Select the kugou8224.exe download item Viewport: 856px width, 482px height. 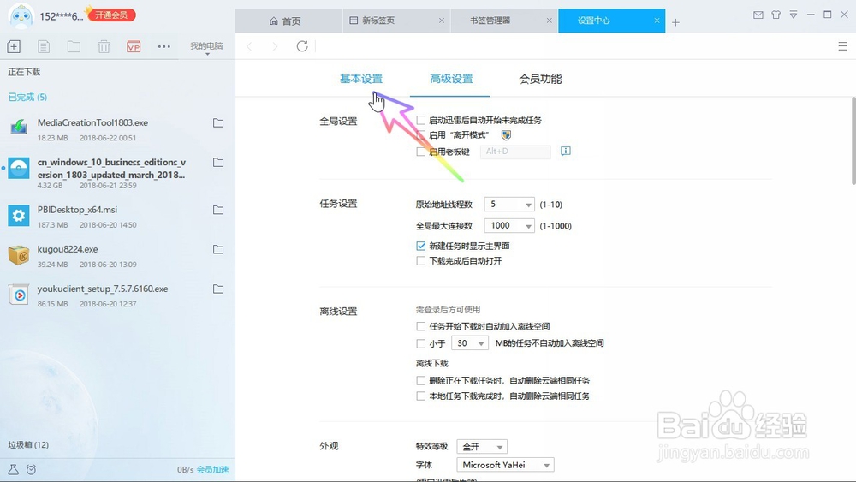(117, 256)
